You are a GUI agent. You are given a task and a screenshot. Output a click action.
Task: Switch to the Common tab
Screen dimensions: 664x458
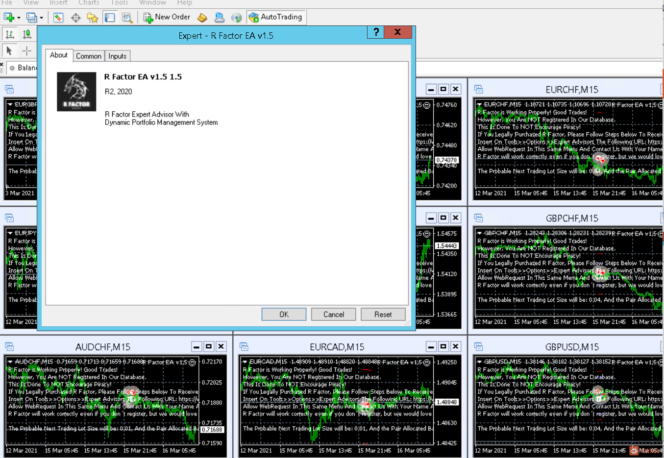click(89, 56)
